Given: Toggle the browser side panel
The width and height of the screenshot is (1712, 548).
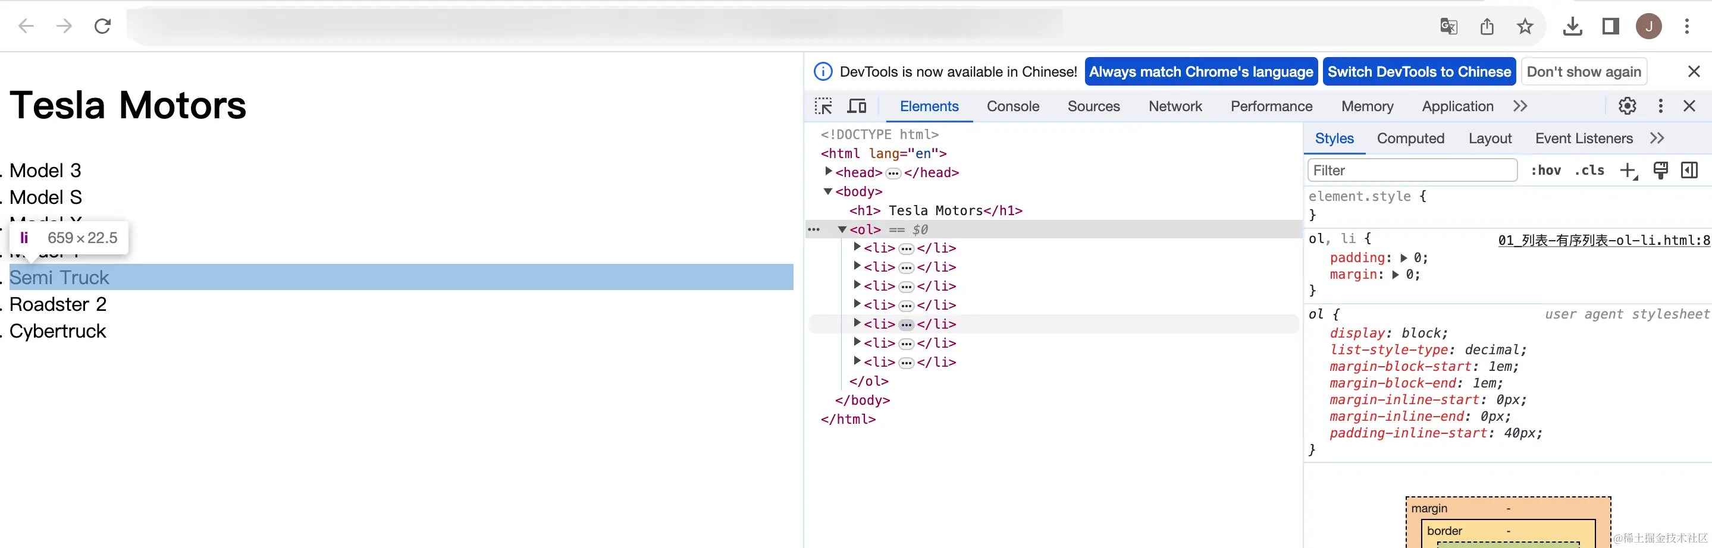Looking at the screenshot, I should click(x=1610, y=26).
